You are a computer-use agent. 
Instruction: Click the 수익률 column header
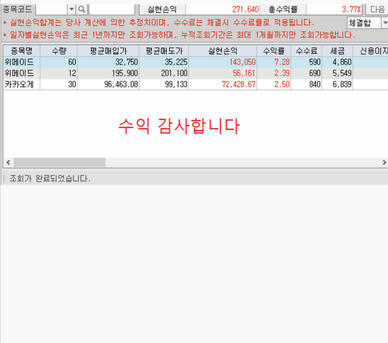[x=274, y=51]
